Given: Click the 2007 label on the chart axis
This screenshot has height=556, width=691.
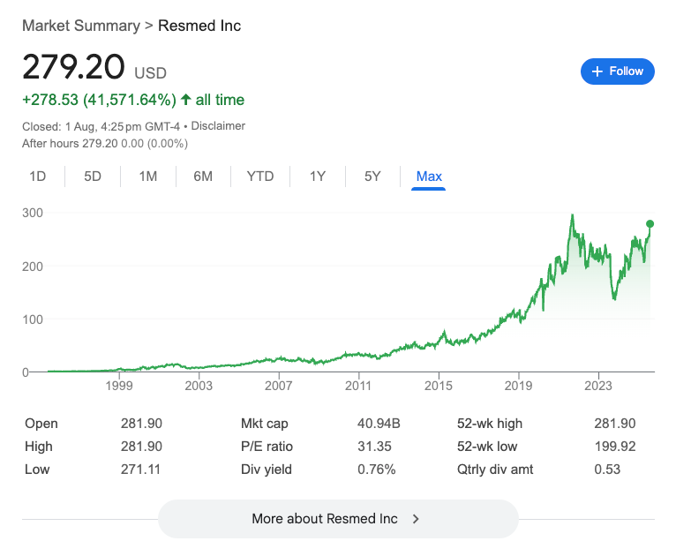Looking at the screenshot, I should [x=279, y=386].
